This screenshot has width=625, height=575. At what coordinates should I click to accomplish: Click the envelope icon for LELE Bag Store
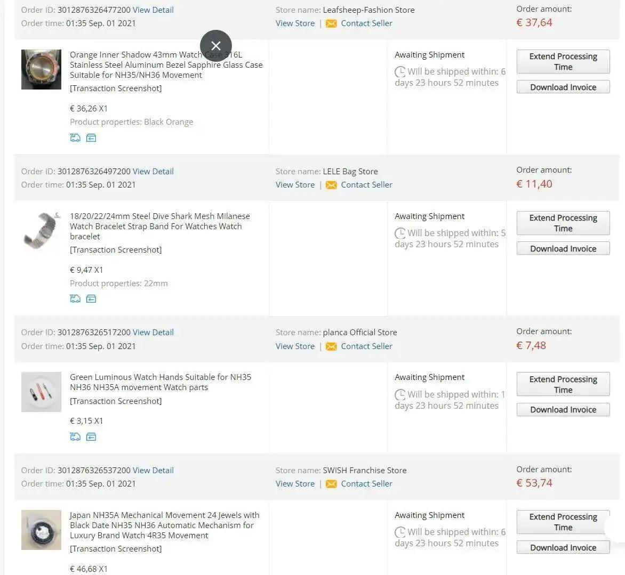tap(331, 185)
